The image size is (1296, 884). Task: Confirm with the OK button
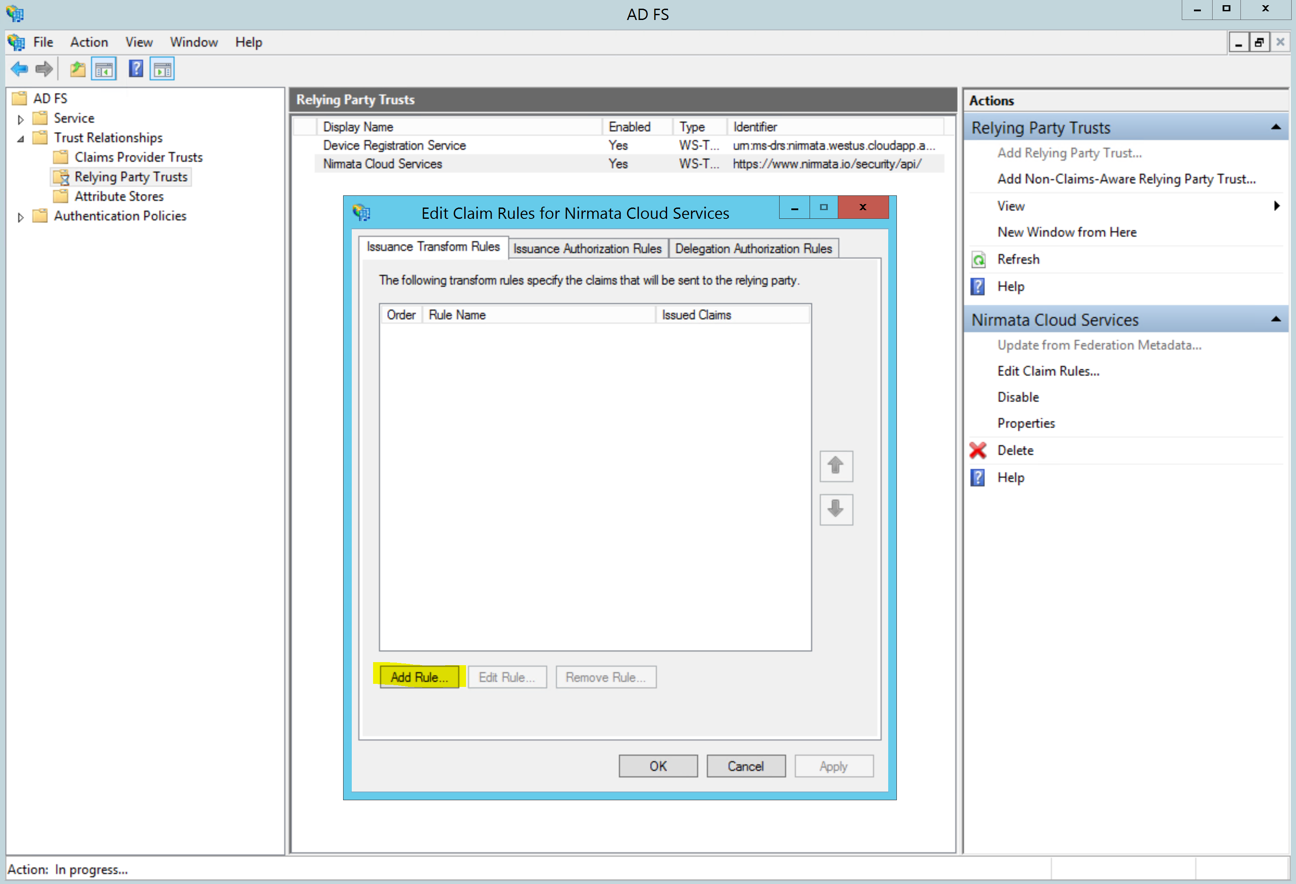tap(658, 766)
